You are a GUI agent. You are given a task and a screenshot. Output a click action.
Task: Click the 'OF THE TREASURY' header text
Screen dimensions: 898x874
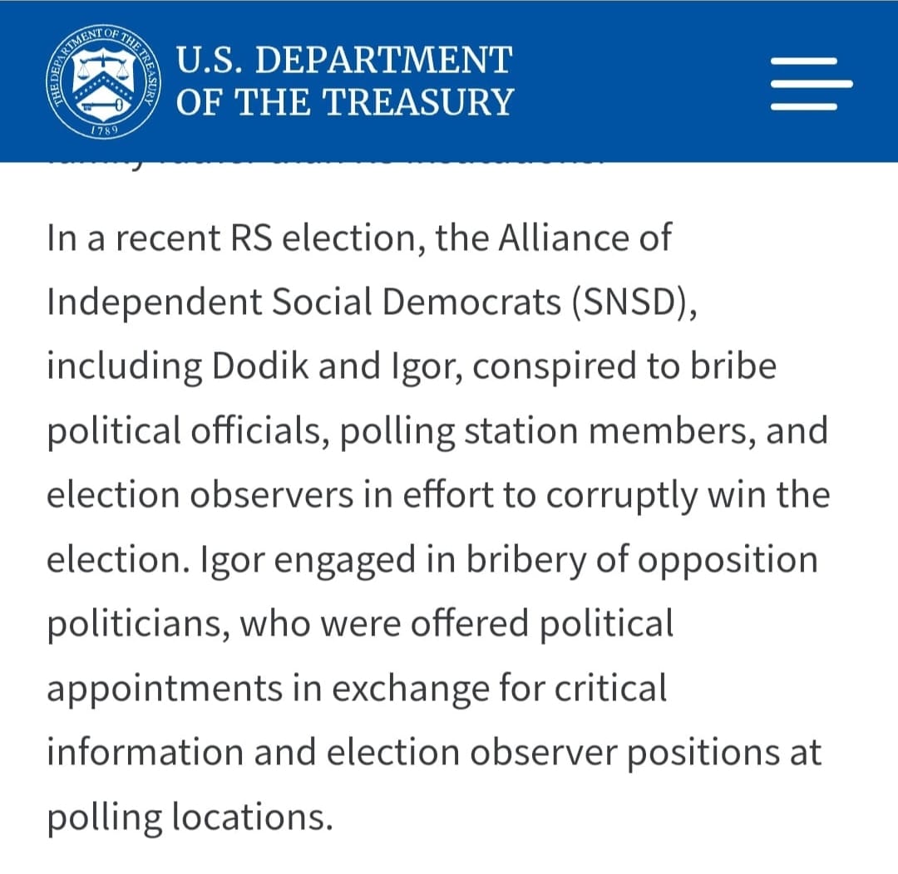(345, 102)
